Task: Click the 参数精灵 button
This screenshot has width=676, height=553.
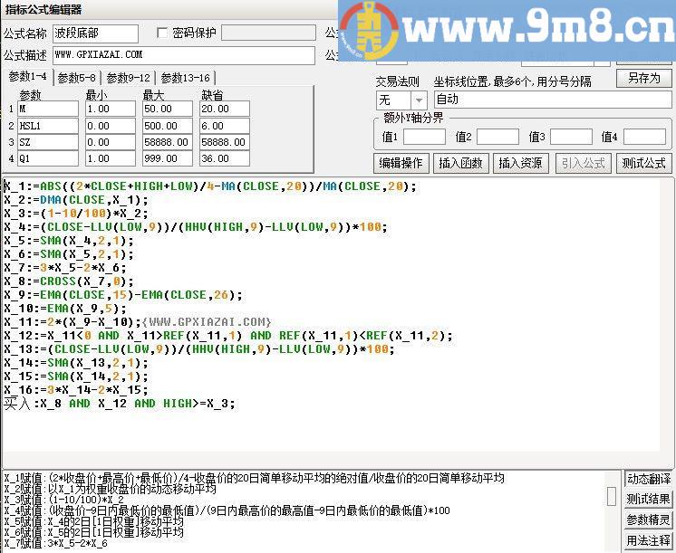Action: (x=649, y=520)
